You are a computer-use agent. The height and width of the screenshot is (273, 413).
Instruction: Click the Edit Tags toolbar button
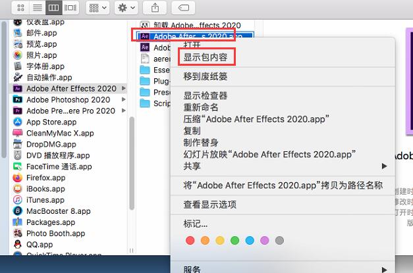click(183, 8)
